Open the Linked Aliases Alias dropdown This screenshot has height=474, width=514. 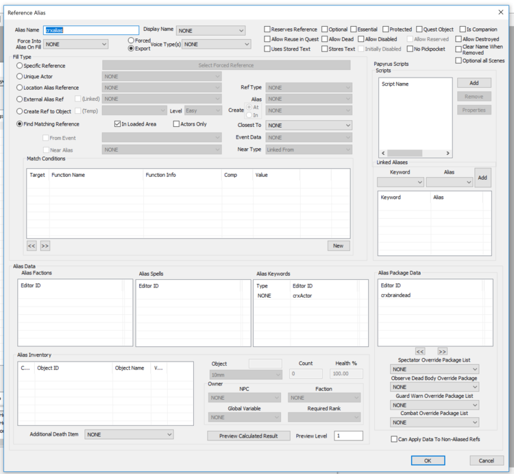(449, 182)
